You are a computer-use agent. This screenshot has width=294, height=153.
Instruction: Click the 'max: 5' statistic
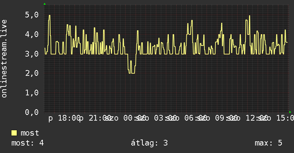[268, 143]
